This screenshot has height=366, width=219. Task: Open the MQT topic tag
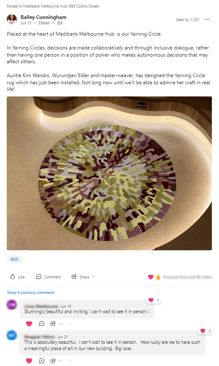click(15, 260)
